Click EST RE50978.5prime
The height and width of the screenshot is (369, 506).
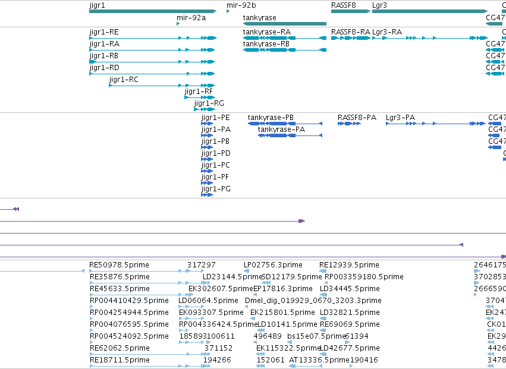(x=119, y=265)
